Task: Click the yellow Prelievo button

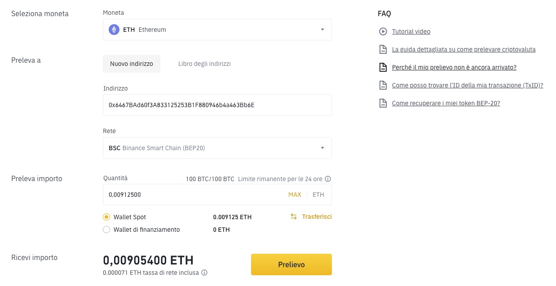Action: 291,264
